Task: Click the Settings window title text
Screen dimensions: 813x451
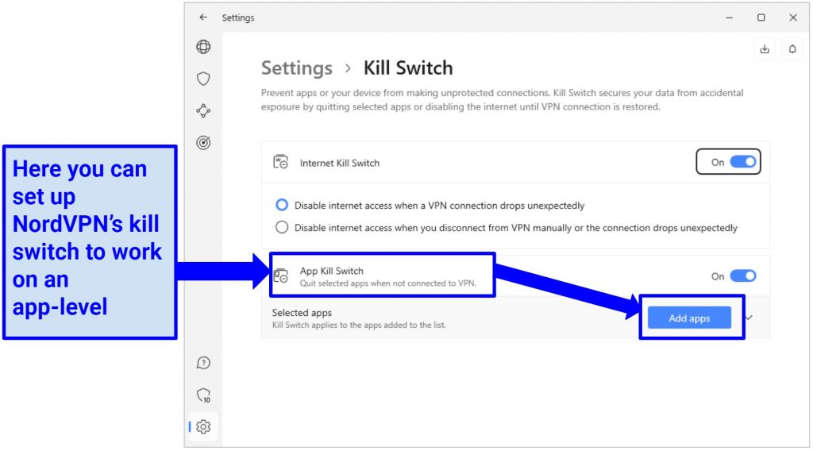Action: coord(238,17)
